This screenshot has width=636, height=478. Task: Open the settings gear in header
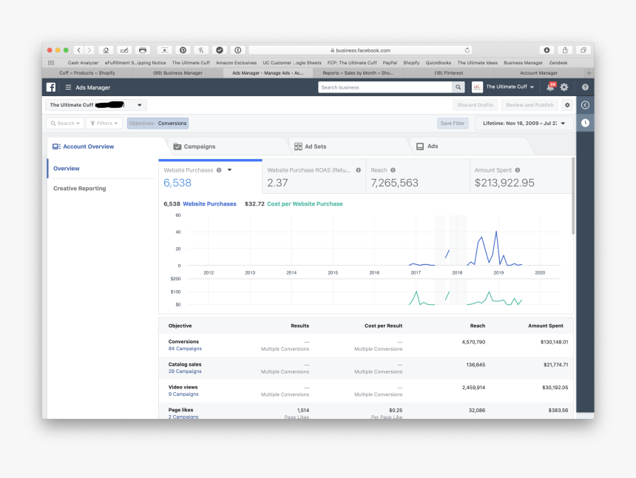(x=564, y=87)
